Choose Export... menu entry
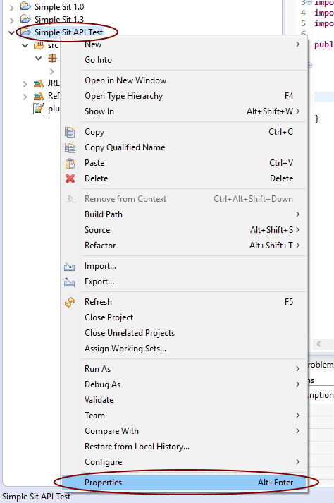Image resolution: width=334 pixels, height=503 pixels. 184,281
